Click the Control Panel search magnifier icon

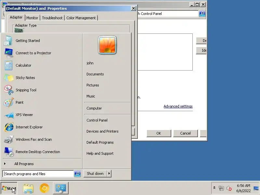point(202,14)
